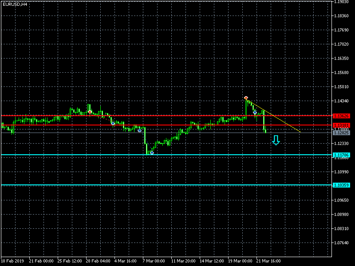Click the 18 Feb 2019 date label
355x266 pixels.
tap(12, 261)
